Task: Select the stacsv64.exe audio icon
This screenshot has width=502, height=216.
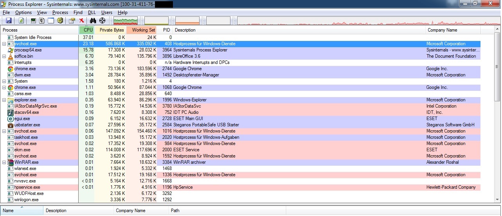Action: 11,112
